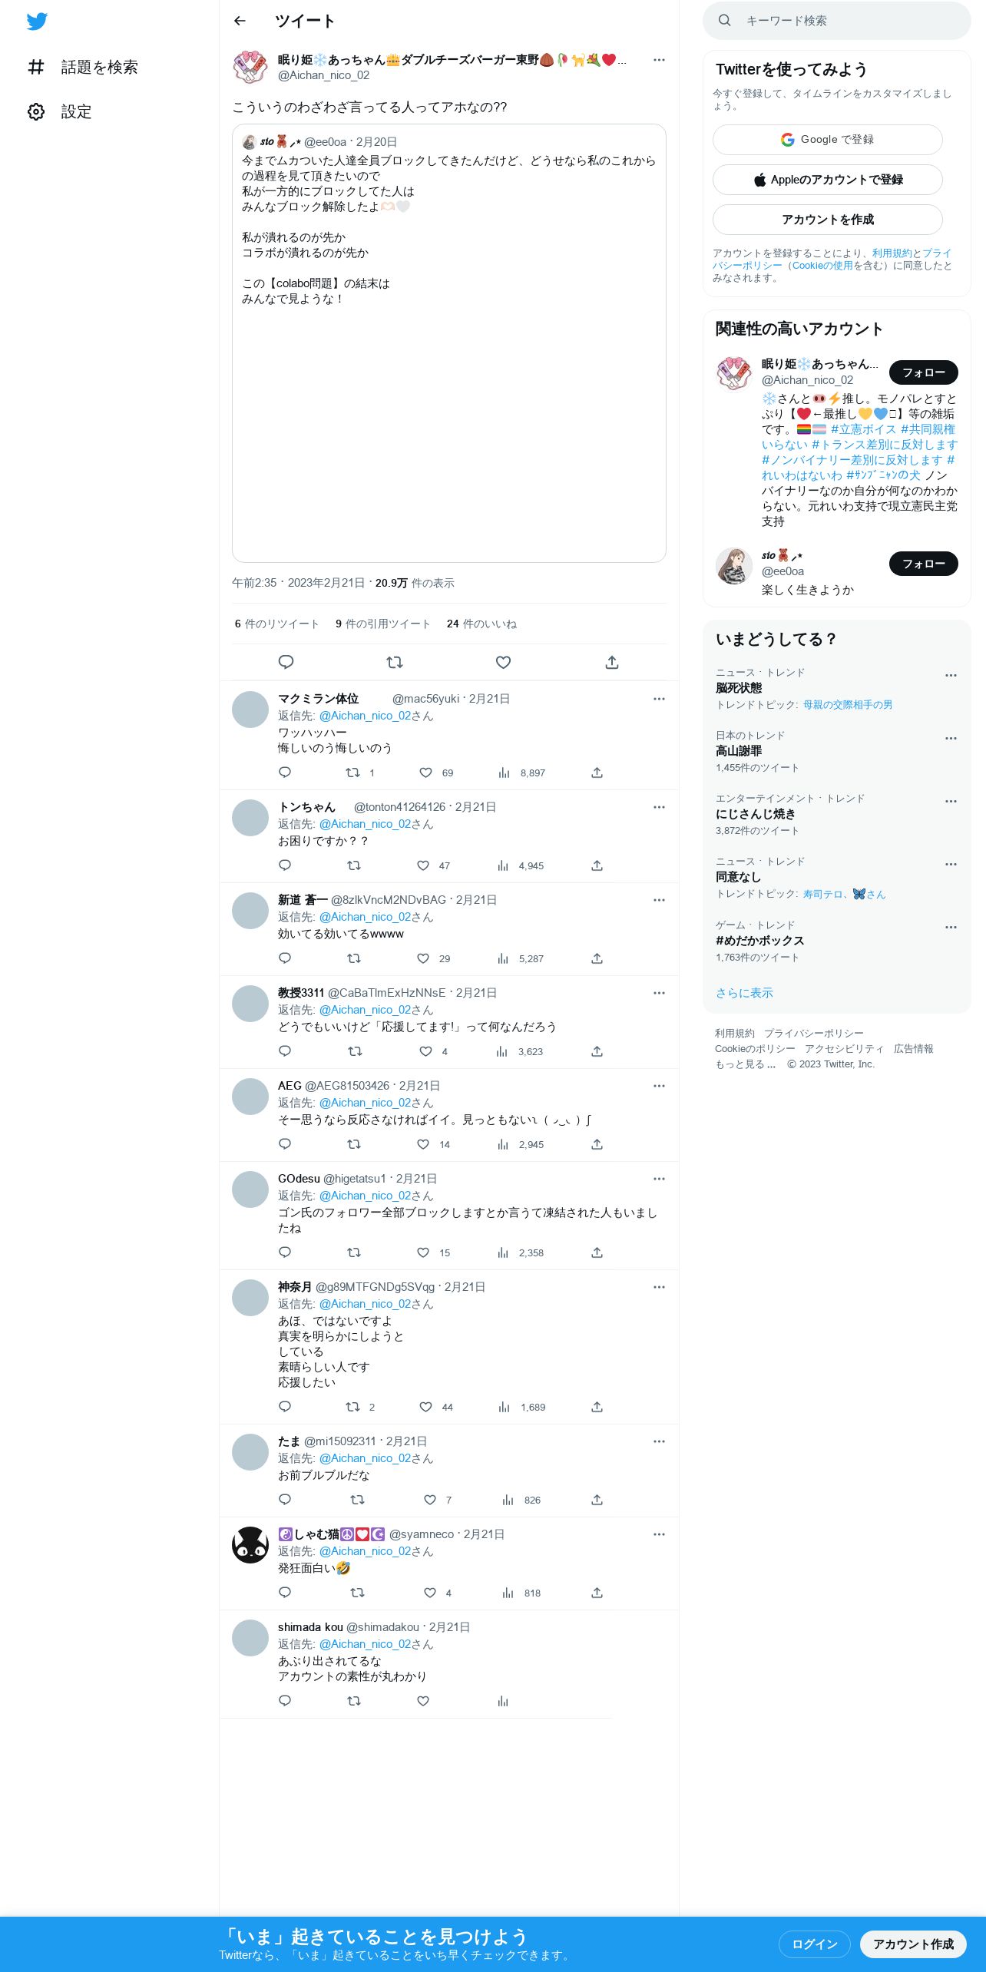Open more options on the main tweet
Screen dimensions: 986x1972
point(659,60)
